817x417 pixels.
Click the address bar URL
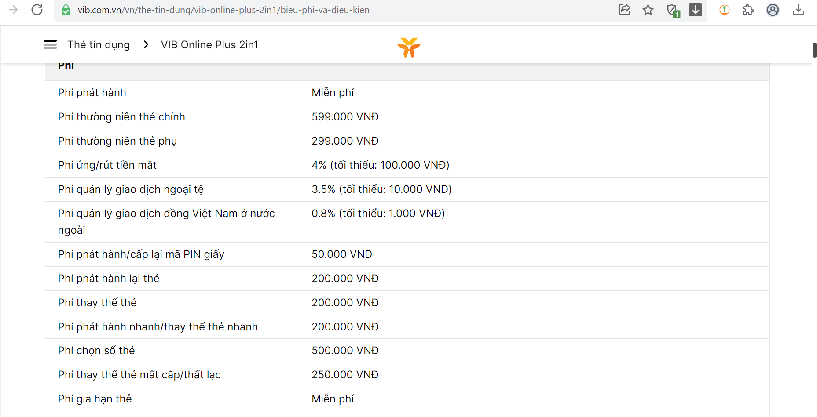223,10
